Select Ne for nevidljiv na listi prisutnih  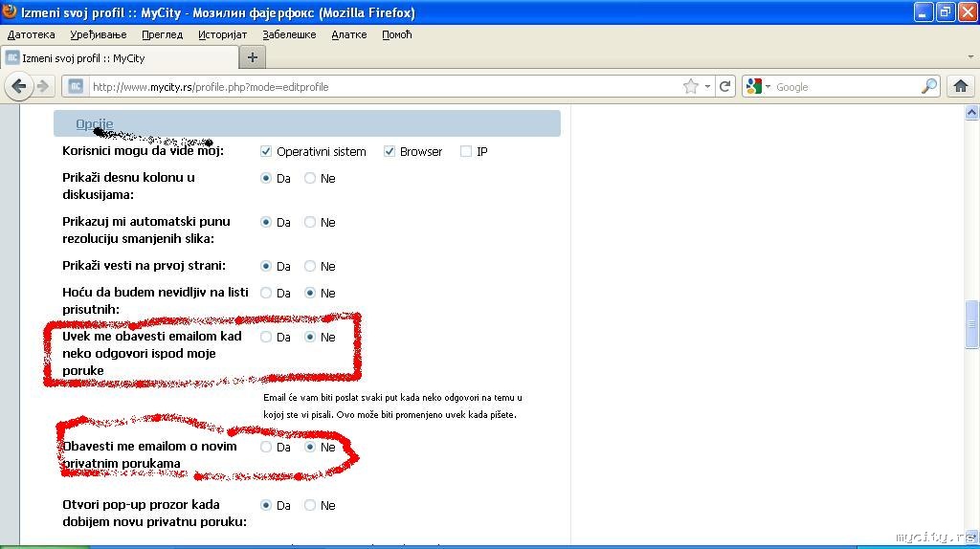310,293
